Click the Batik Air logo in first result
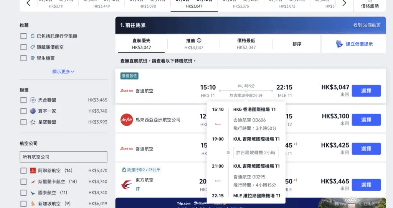 (x=127, y=91)
